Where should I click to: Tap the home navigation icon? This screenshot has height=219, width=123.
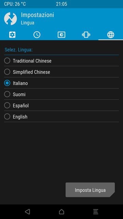pyautogui.click(x=61, y=211)
